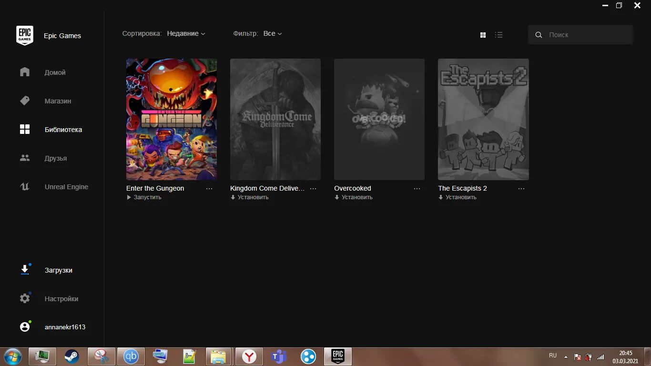
Task: Click the network signal tray icon
Action: point(600,356)
